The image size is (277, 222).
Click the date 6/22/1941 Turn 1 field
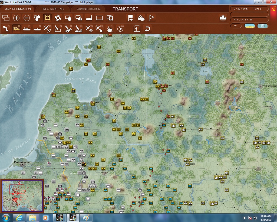249,9
